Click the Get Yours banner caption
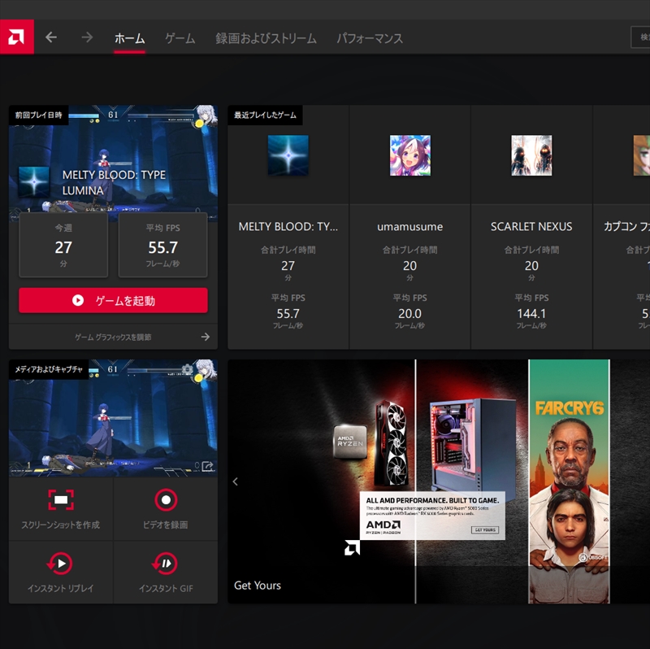Viewport: 650px width, 649px height. 258,586
